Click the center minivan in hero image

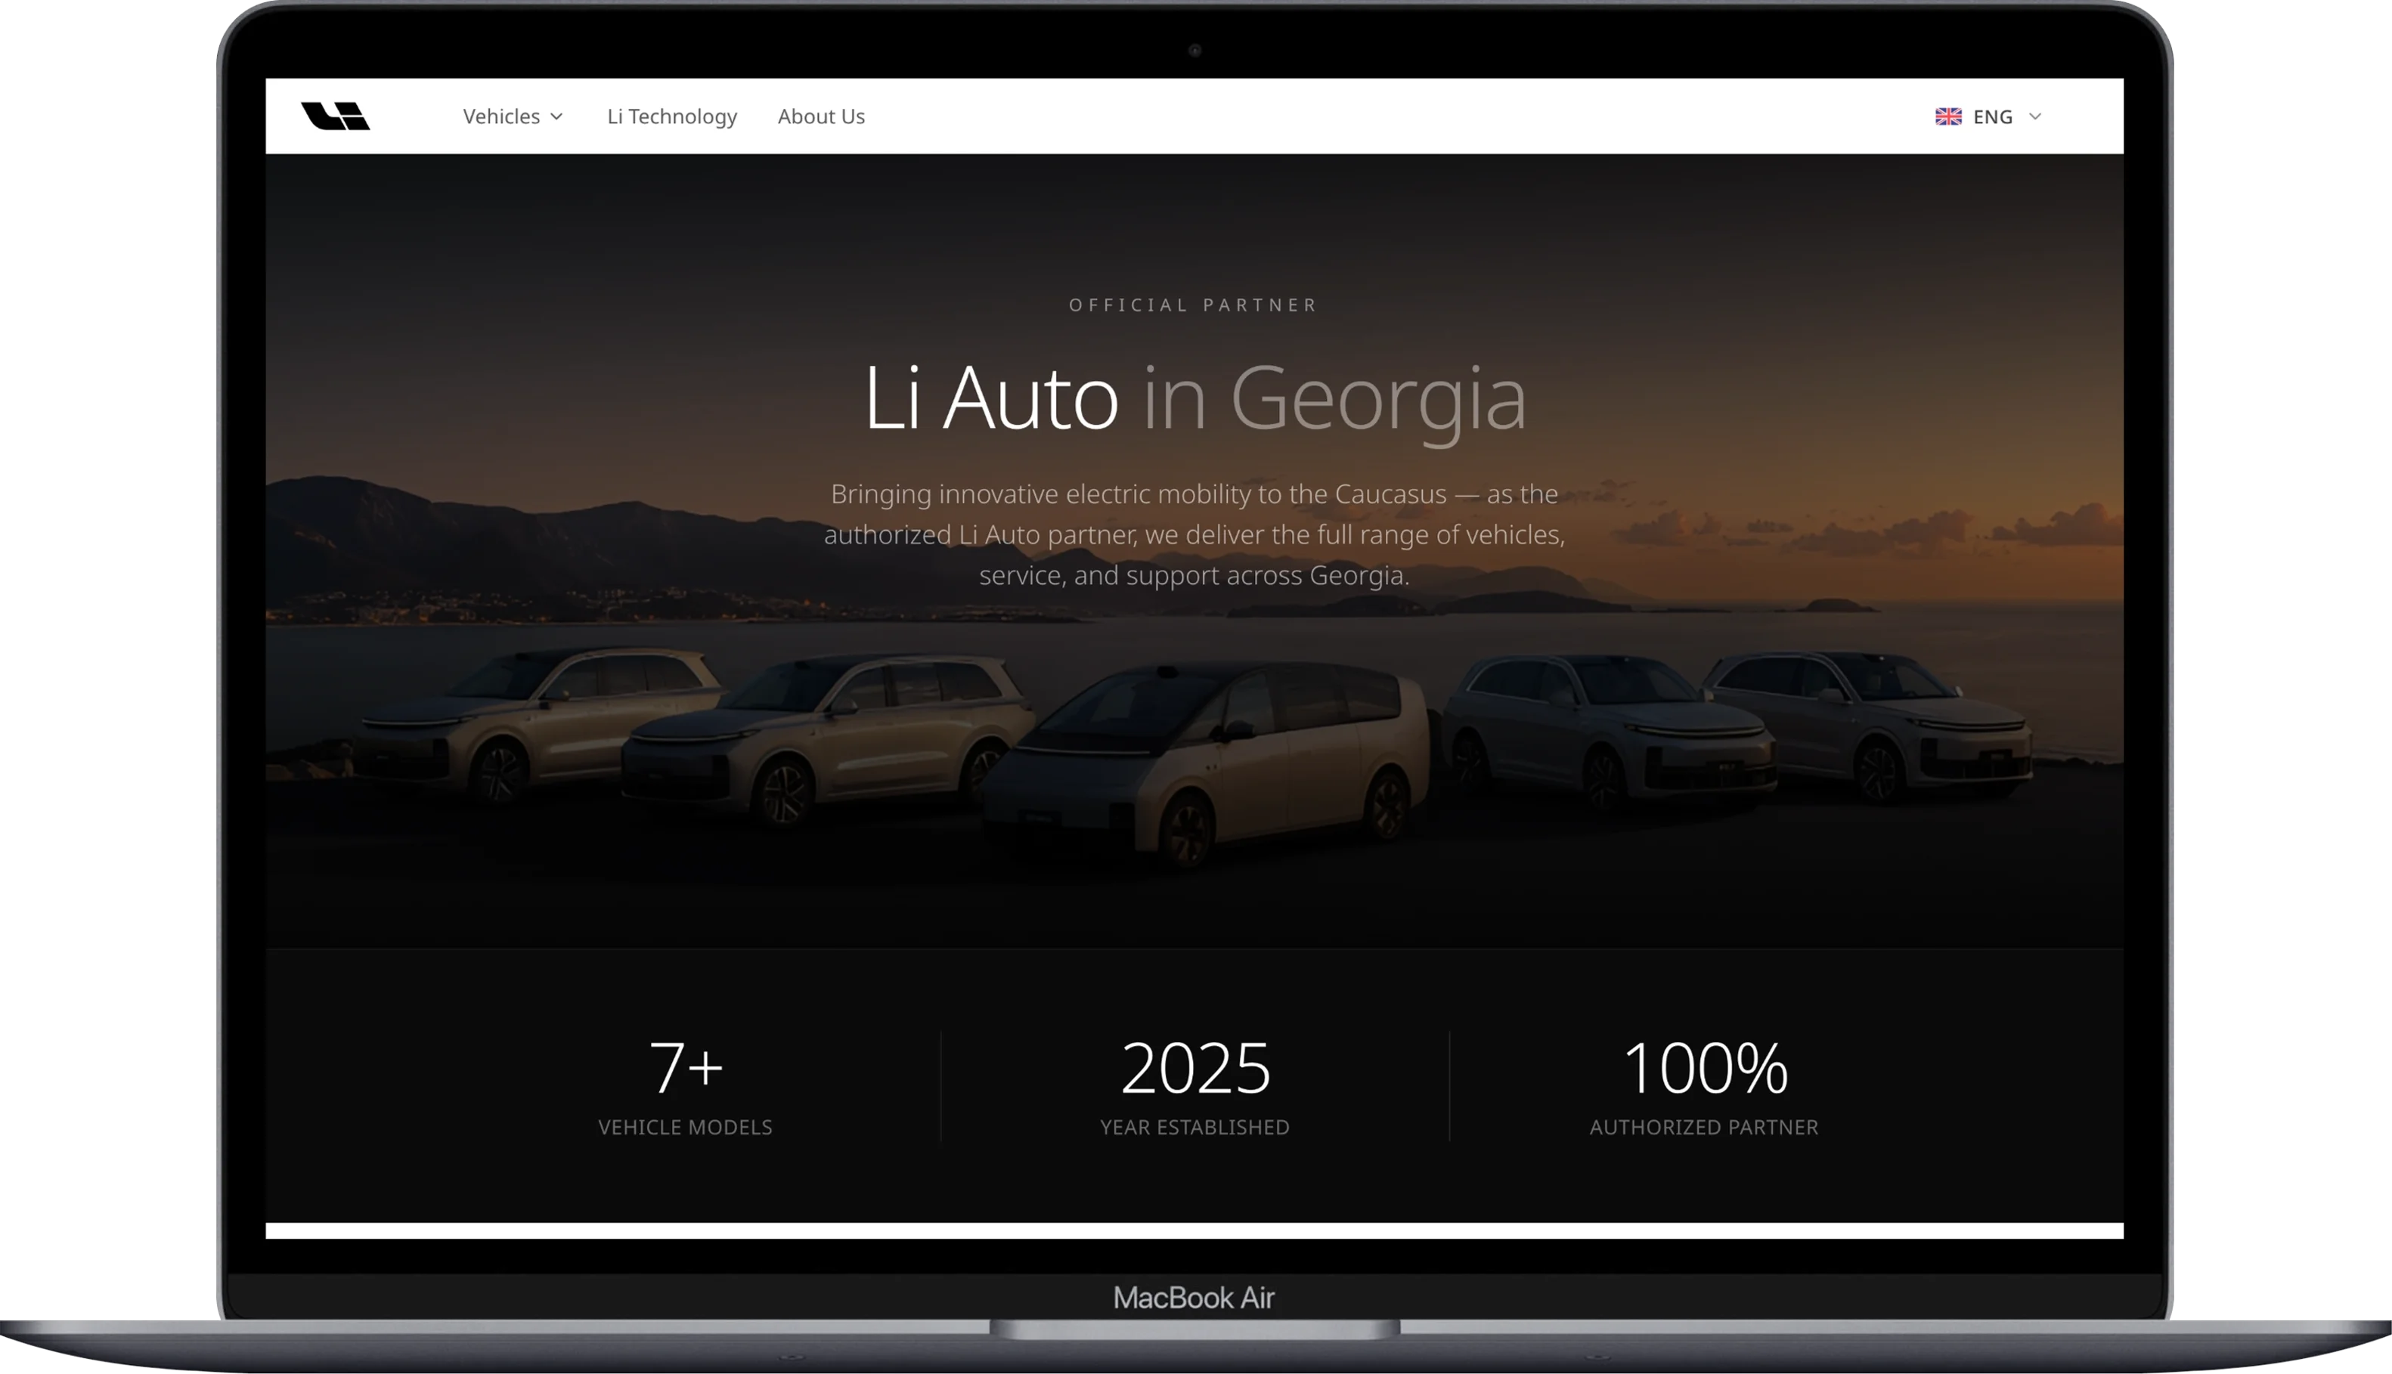point(1207,764)
